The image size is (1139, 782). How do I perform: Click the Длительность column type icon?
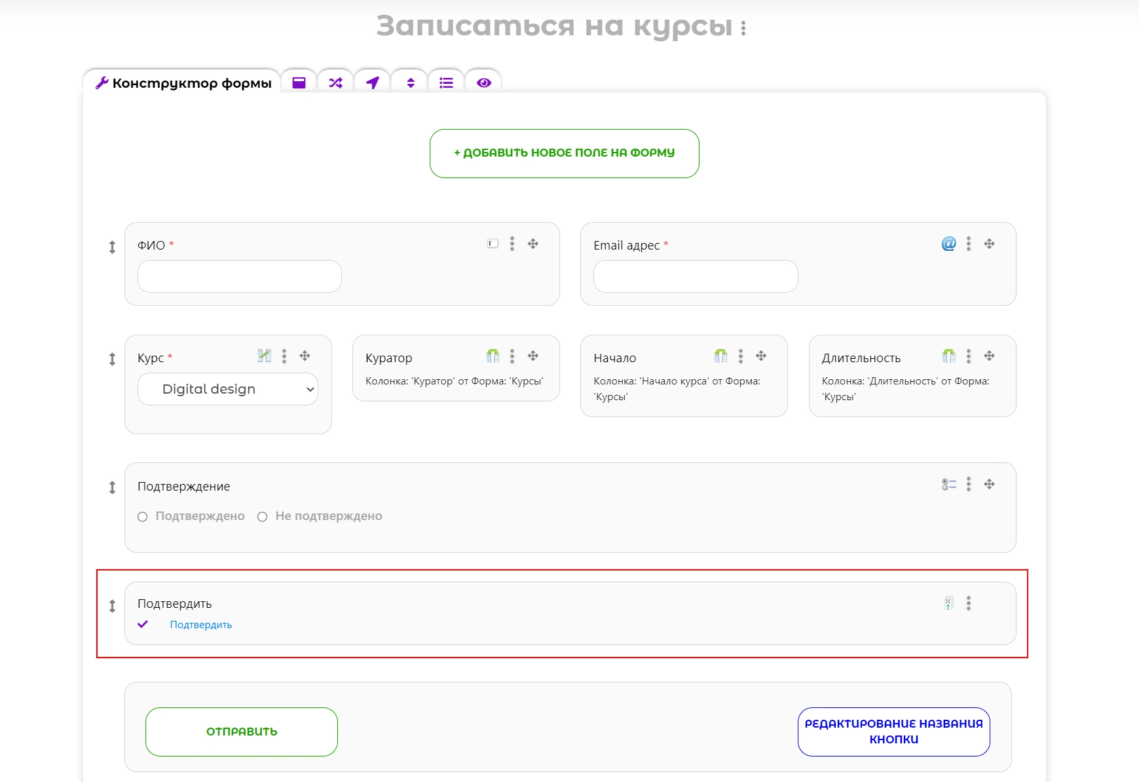(x=948, y=356)
